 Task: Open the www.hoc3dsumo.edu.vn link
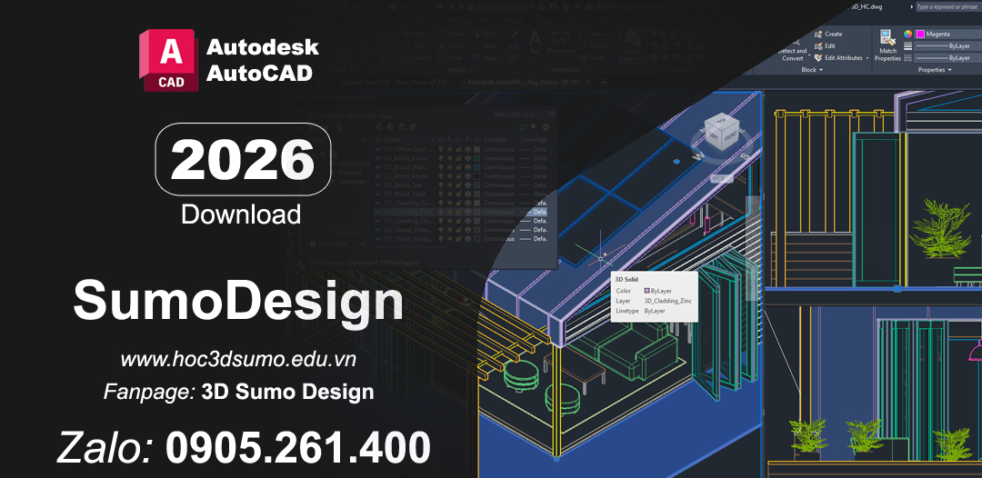tap(238, 360)
